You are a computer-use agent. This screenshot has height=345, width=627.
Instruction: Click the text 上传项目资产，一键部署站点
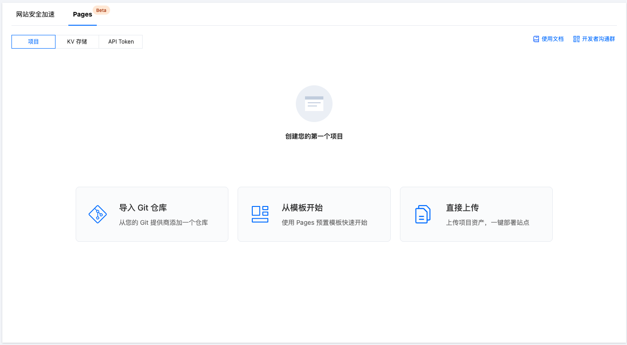488,223
